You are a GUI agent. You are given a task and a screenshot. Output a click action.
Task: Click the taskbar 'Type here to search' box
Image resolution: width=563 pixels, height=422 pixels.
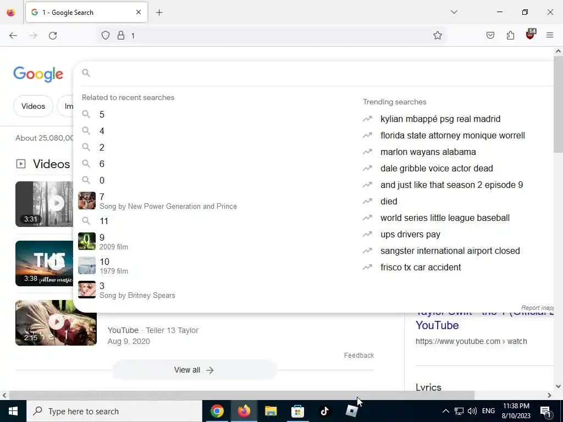[x=114, y=411]
